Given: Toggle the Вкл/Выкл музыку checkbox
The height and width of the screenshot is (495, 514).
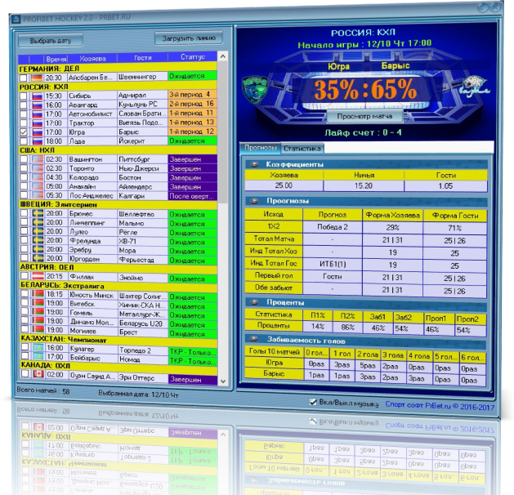Looking at the screenshot, I should [313, 402].
